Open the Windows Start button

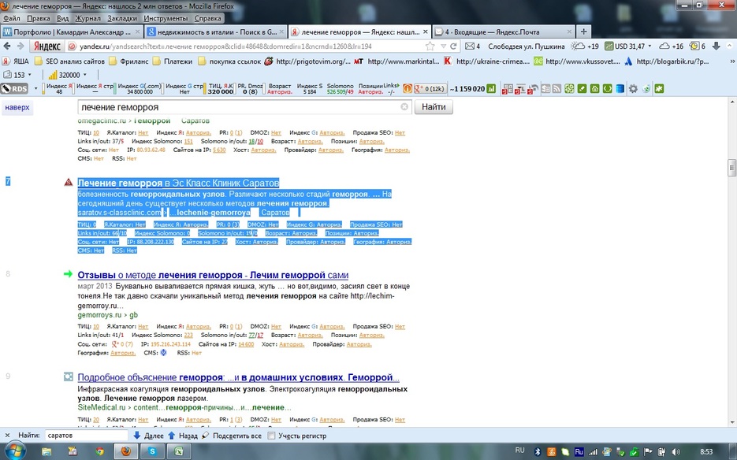14,451
